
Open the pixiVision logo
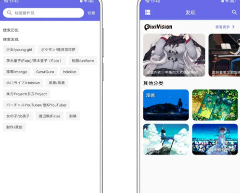pos(158,27)
